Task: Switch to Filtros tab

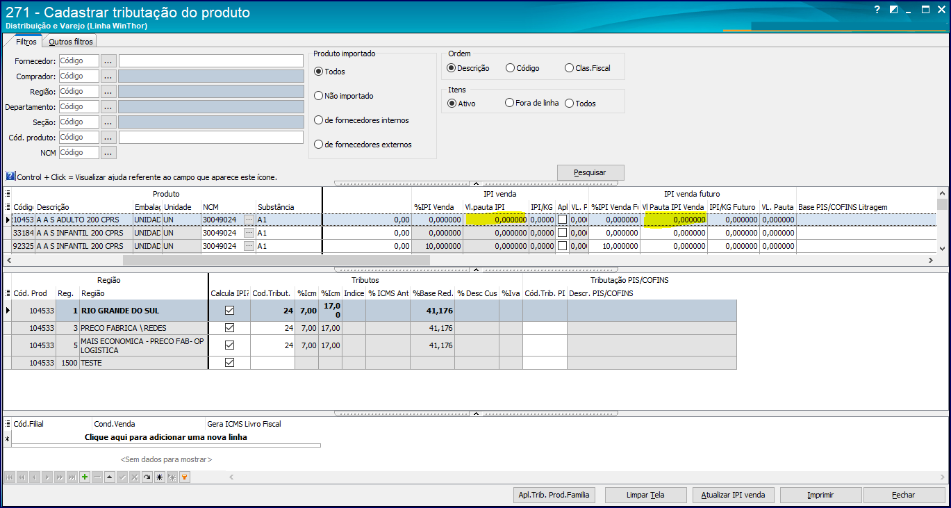Action: pos(26,42)
